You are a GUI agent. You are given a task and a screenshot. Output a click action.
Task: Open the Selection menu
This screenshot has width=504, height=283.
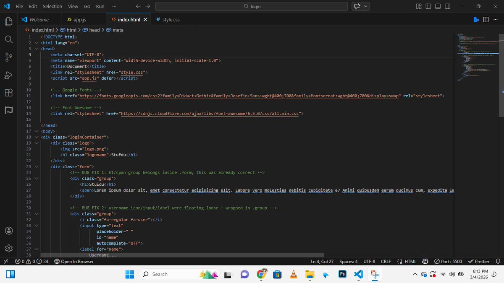point(52,6)
